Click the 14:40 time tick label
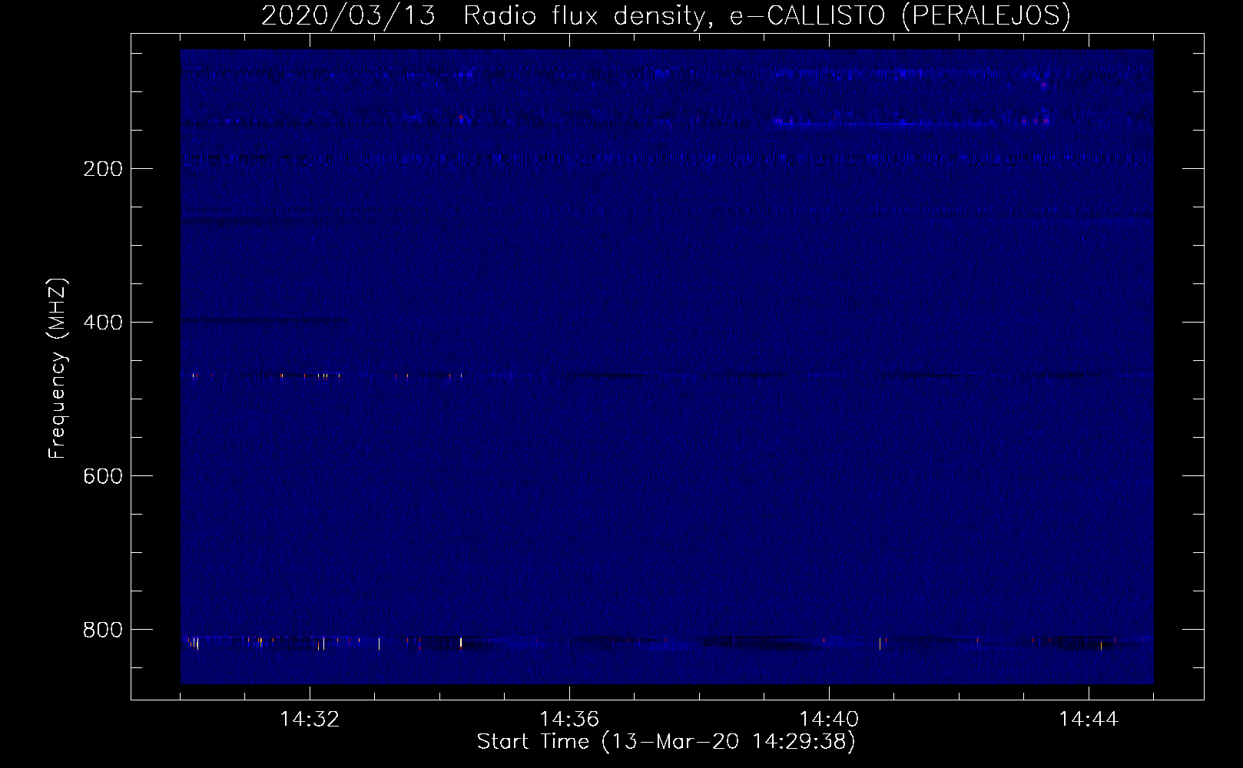 pos(829,720)
